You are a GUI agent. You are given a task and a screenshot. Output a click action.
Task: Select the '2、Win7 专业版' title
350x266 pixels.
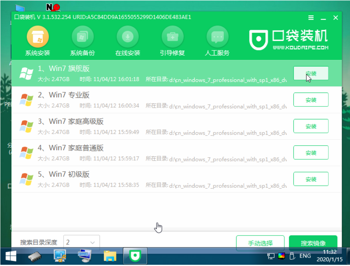(x=64, y=95)
